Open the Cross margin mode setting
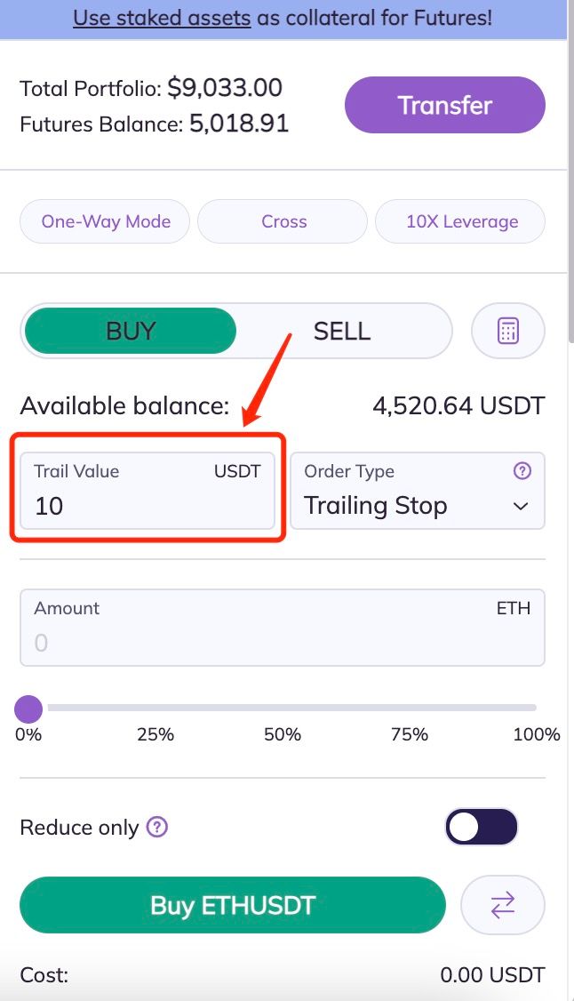 (283, 221)
